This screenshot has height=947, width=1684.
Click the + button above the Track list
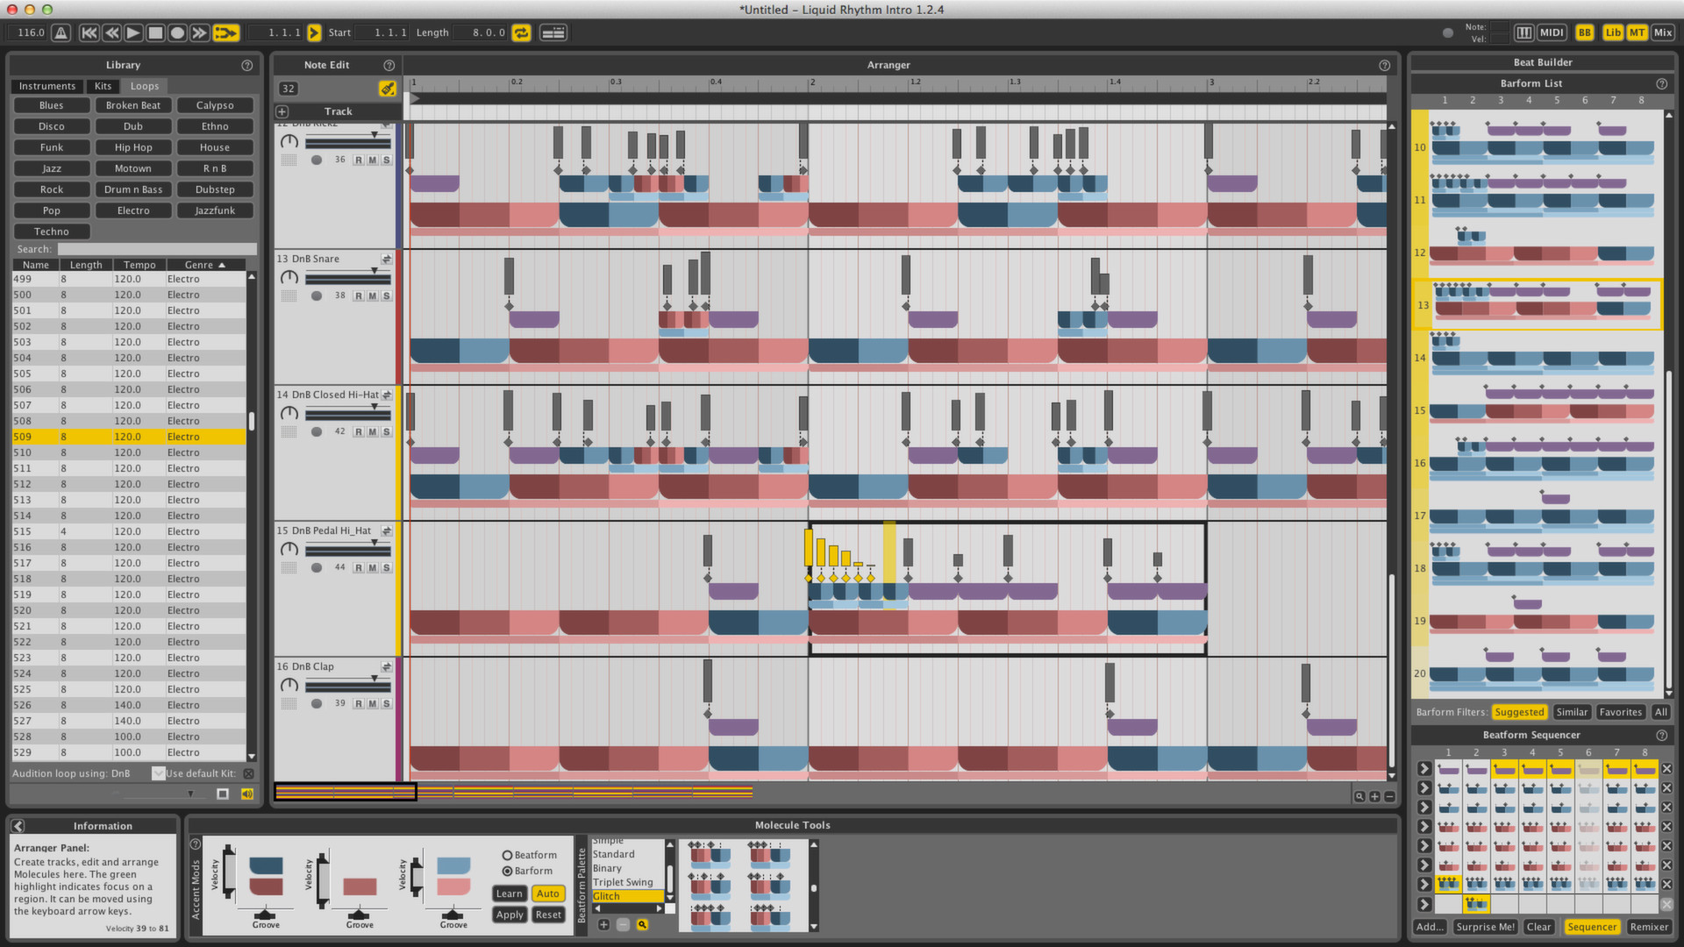282,111
